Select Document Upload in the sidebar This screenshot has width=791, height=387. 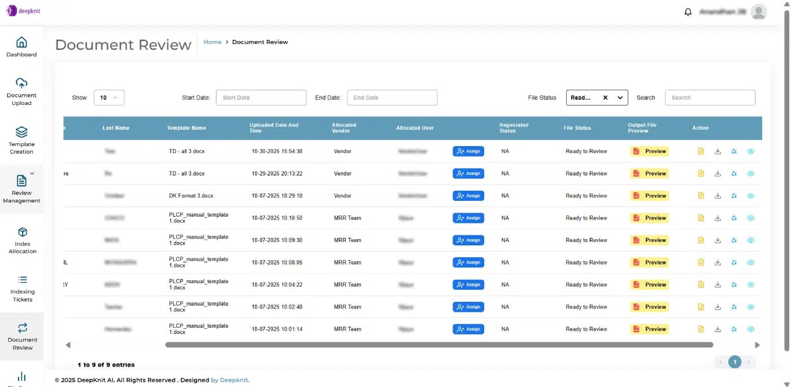(x=21, y=90)
